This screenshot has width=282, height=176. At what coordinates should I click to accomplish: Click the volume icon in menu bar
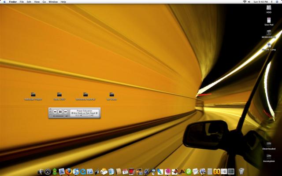pos(249,2)
